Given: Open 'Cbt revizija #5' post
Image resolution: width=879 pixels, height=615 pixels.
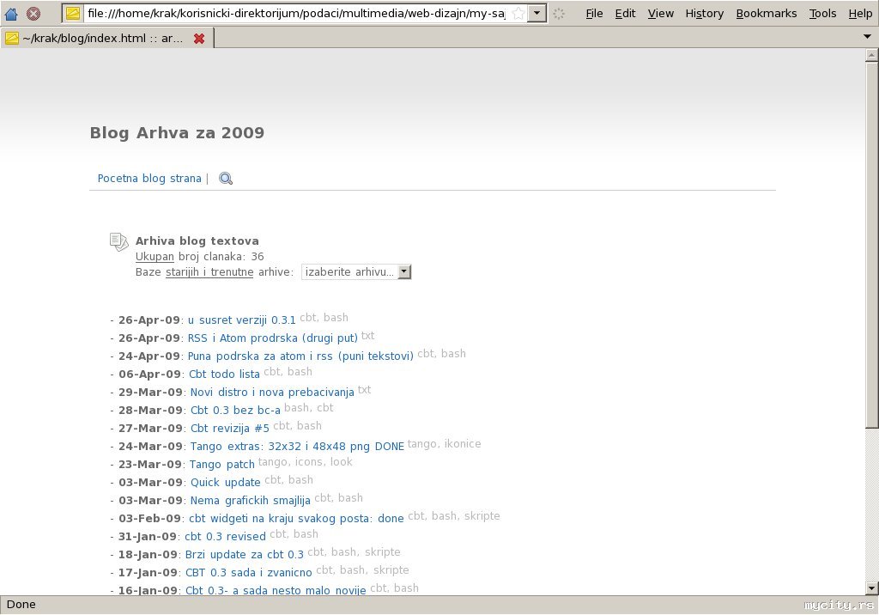Looking at the screenshot, I should [x=230, y=428].
